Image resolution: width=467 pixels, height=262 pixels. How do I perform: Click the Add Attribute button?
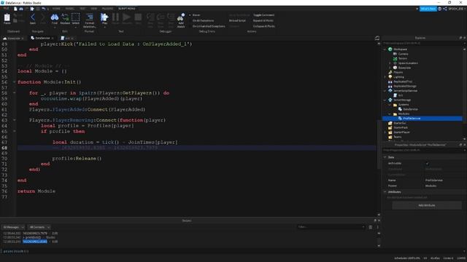[426, 205]
